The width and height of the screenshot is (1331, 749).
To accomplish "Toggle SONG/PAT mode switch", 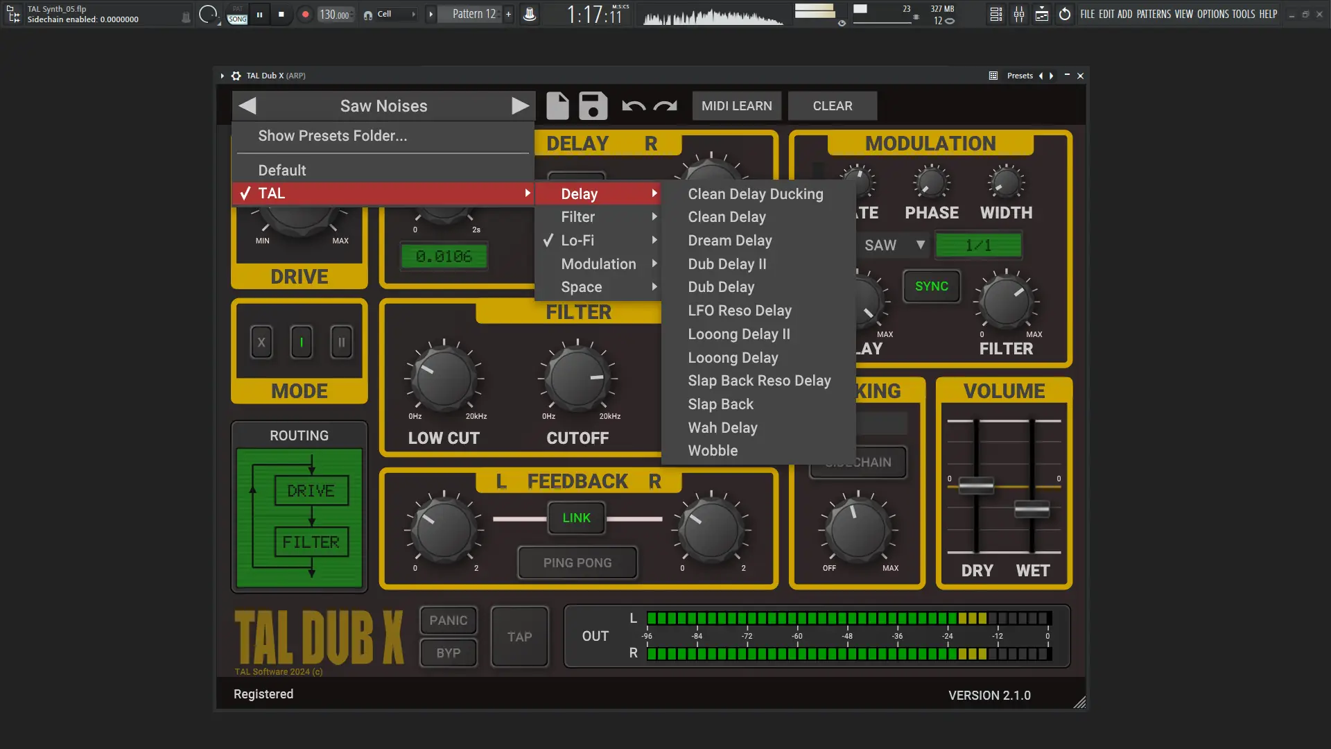I will tap(237, 15).
